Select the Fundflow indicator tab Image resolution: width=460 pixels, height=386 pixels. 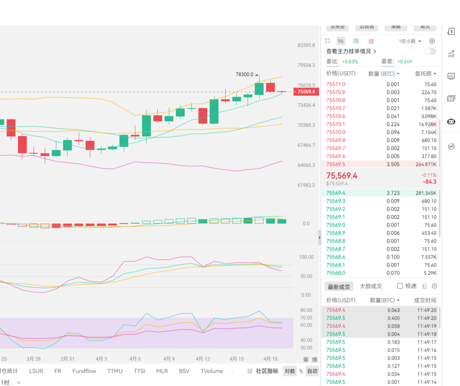[84, 371]
